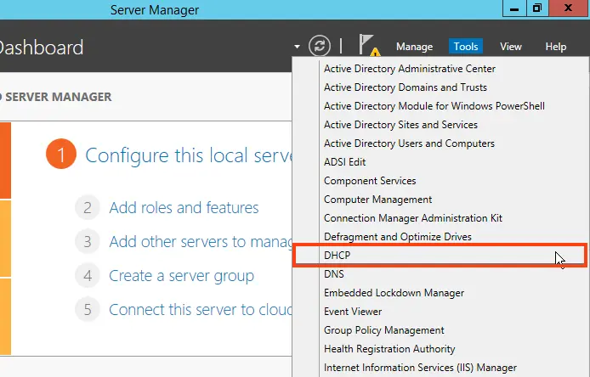Choose Group Policy Management
The width and height of the screenshot is (590, 377).
[x=383, y=330]
